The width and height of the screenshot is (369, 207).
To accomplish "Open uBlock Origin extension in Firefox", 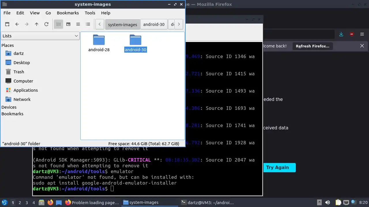I will pyautogui.click(x=352, y=34).
